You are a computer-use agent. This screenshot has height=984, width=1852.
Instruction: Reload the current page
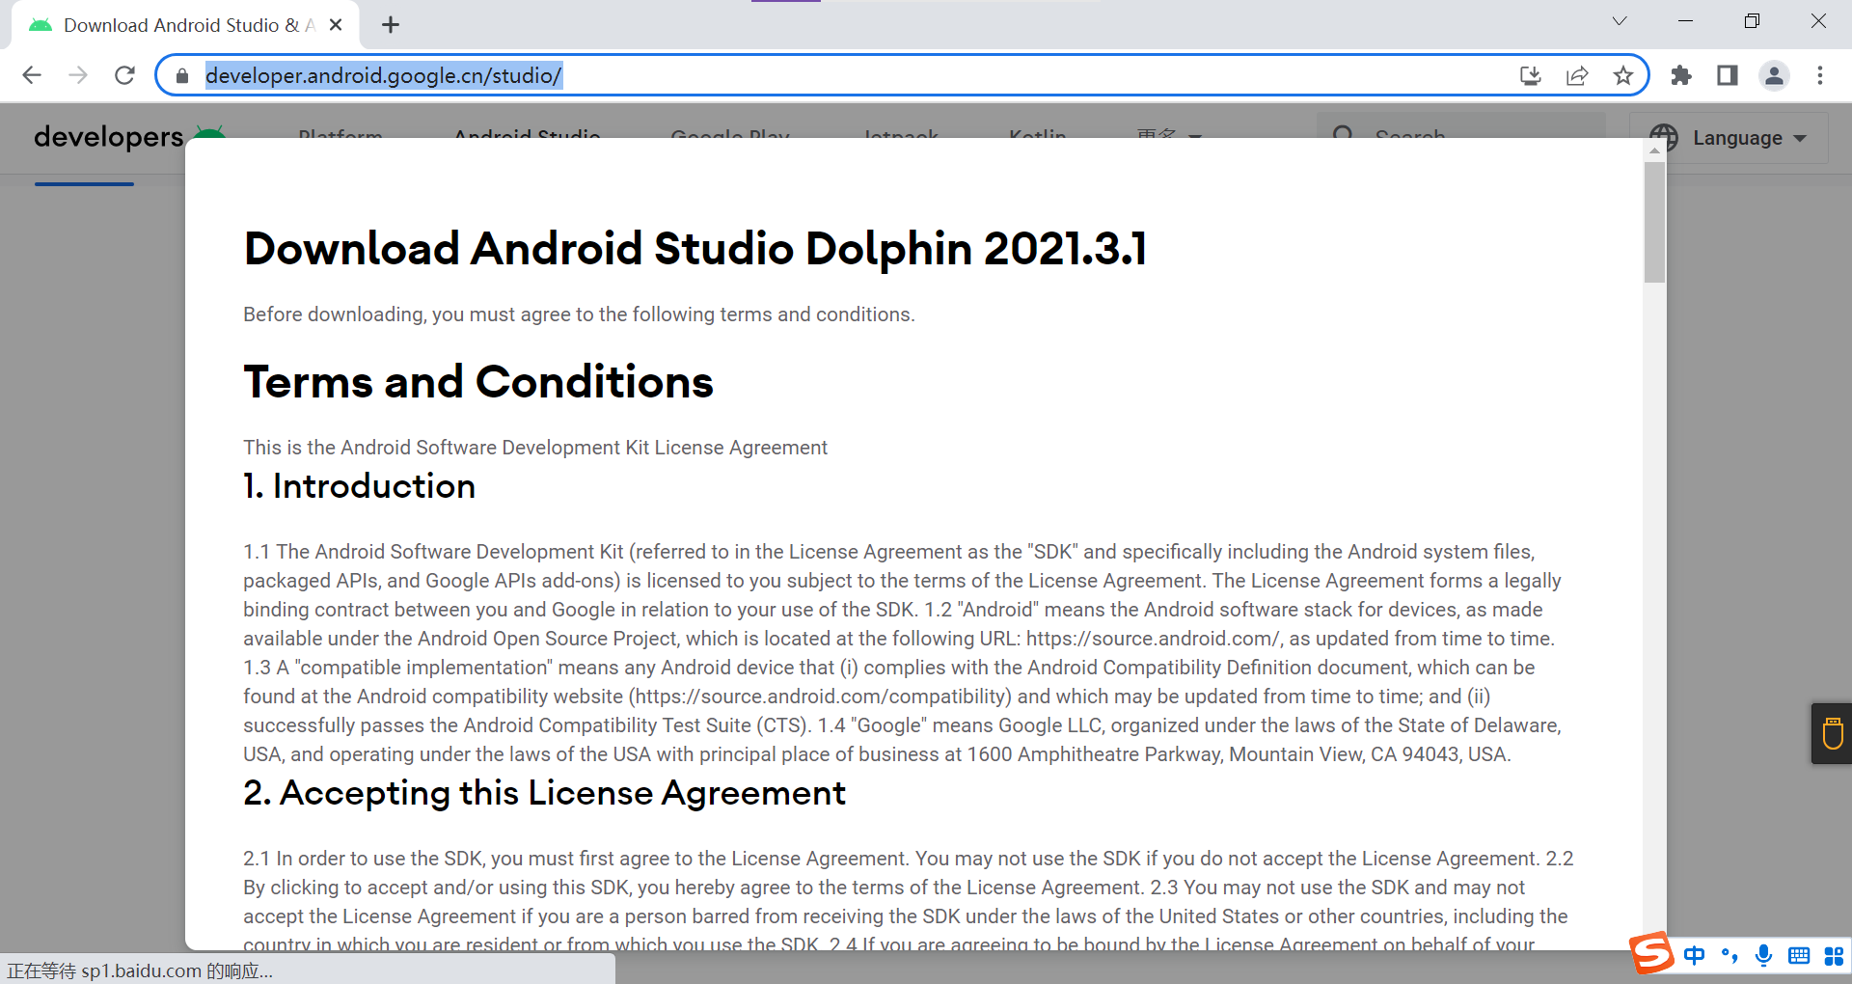pyautogui.click(x=124, y=75)
